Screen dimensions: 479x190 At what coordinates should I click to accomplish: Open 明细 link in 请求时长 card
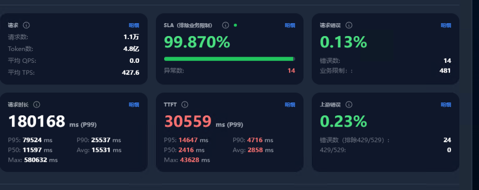(x=134, y=105)
